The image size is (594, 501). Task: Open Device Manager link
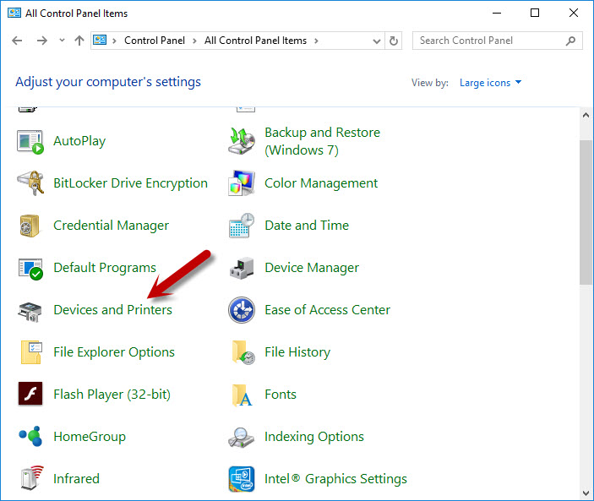point(312,268)
